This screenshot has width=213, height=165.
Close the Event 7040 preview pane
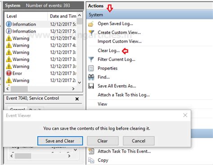(x=77, y=99)
